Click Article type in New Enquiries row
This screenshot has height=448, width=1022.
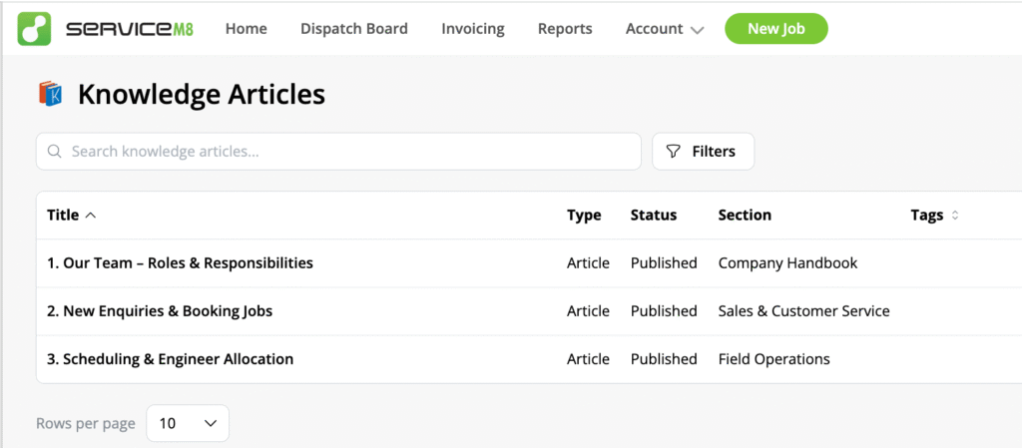tap(588, 311)
